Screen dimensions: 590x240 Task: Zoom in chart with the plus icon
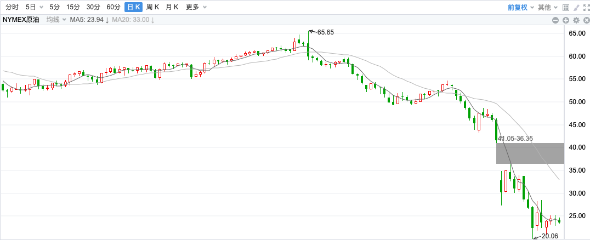565,20
